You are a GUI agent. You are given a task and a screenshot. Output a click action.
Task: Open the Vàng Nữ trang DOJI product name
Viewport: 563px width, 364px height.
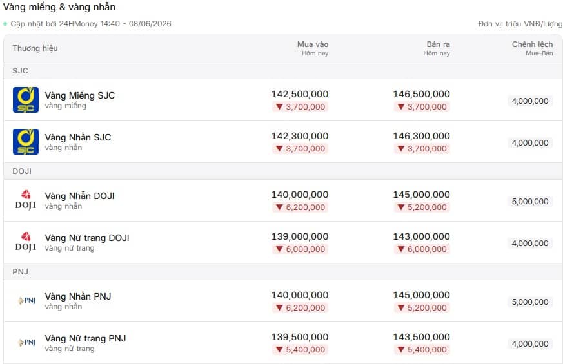click(87, 238)
